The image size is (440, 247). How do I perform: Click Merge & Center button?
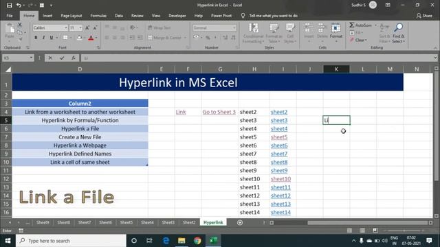tap(165, 38)
